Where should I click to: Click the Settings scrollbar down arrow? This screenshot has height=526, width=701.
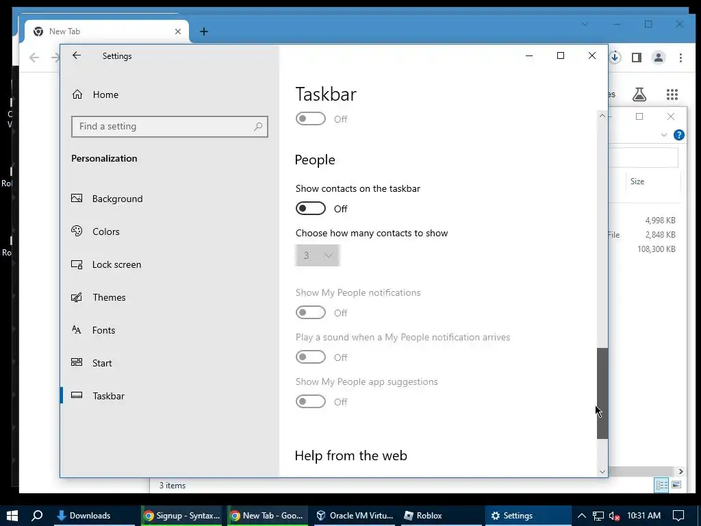pos(602,471)
